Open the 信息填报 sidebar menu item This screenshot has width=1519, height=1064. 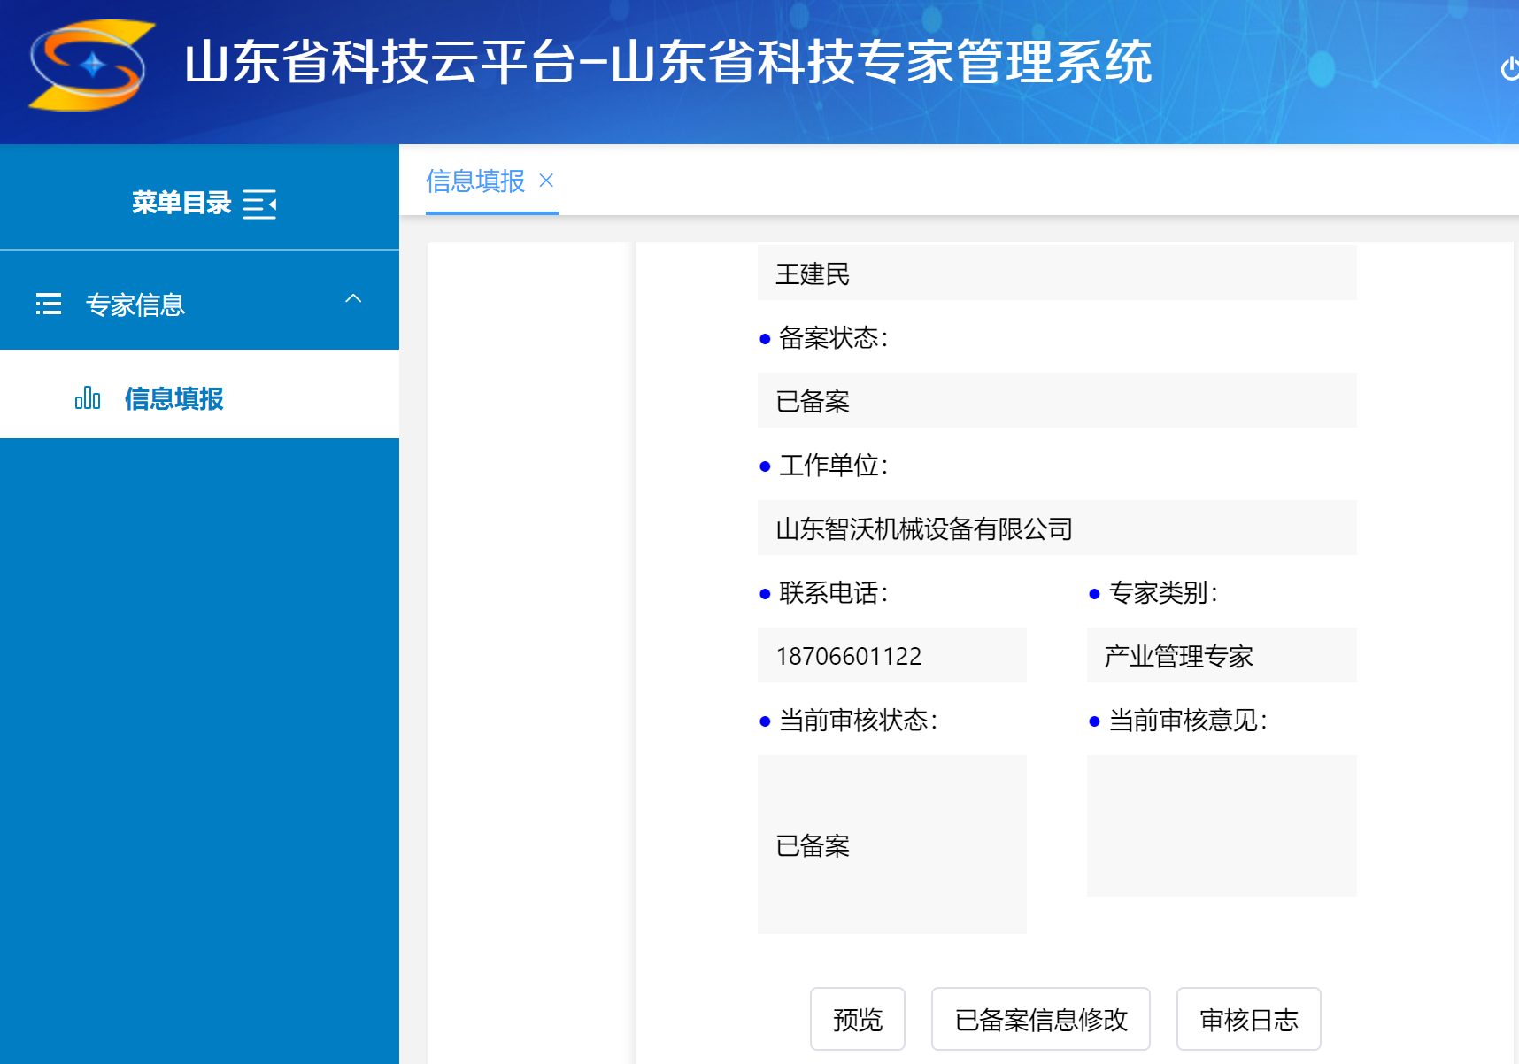point(173,398)
